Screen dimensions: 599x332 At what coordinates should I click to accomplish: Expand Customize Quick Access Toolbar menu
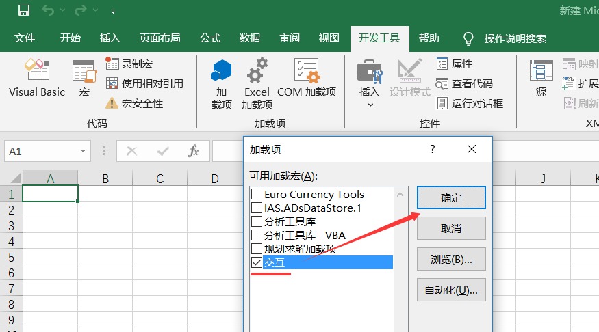coord(113,12)
